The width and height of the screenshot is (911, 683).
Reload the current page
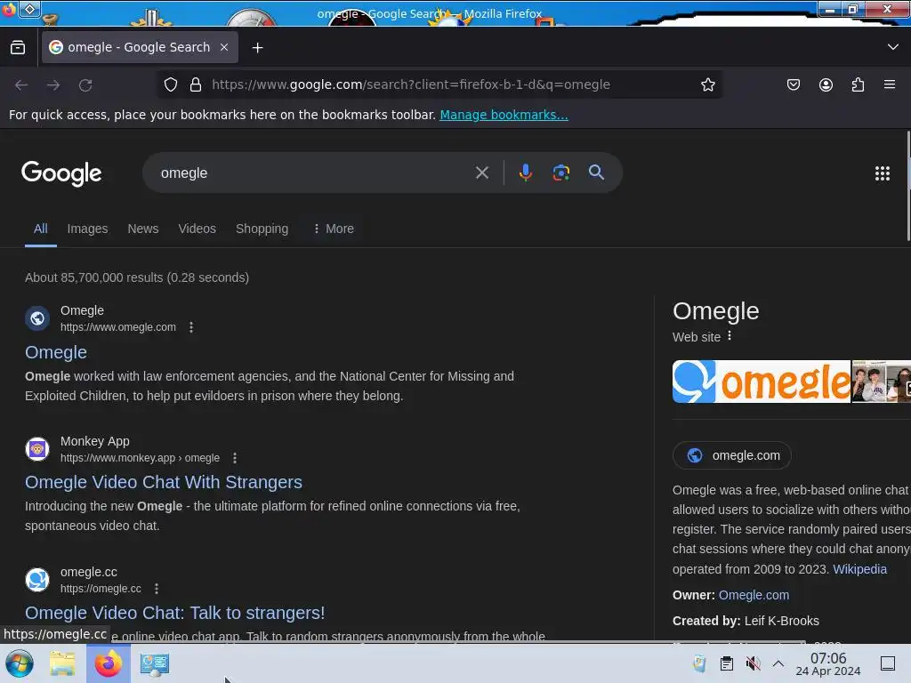85,85
